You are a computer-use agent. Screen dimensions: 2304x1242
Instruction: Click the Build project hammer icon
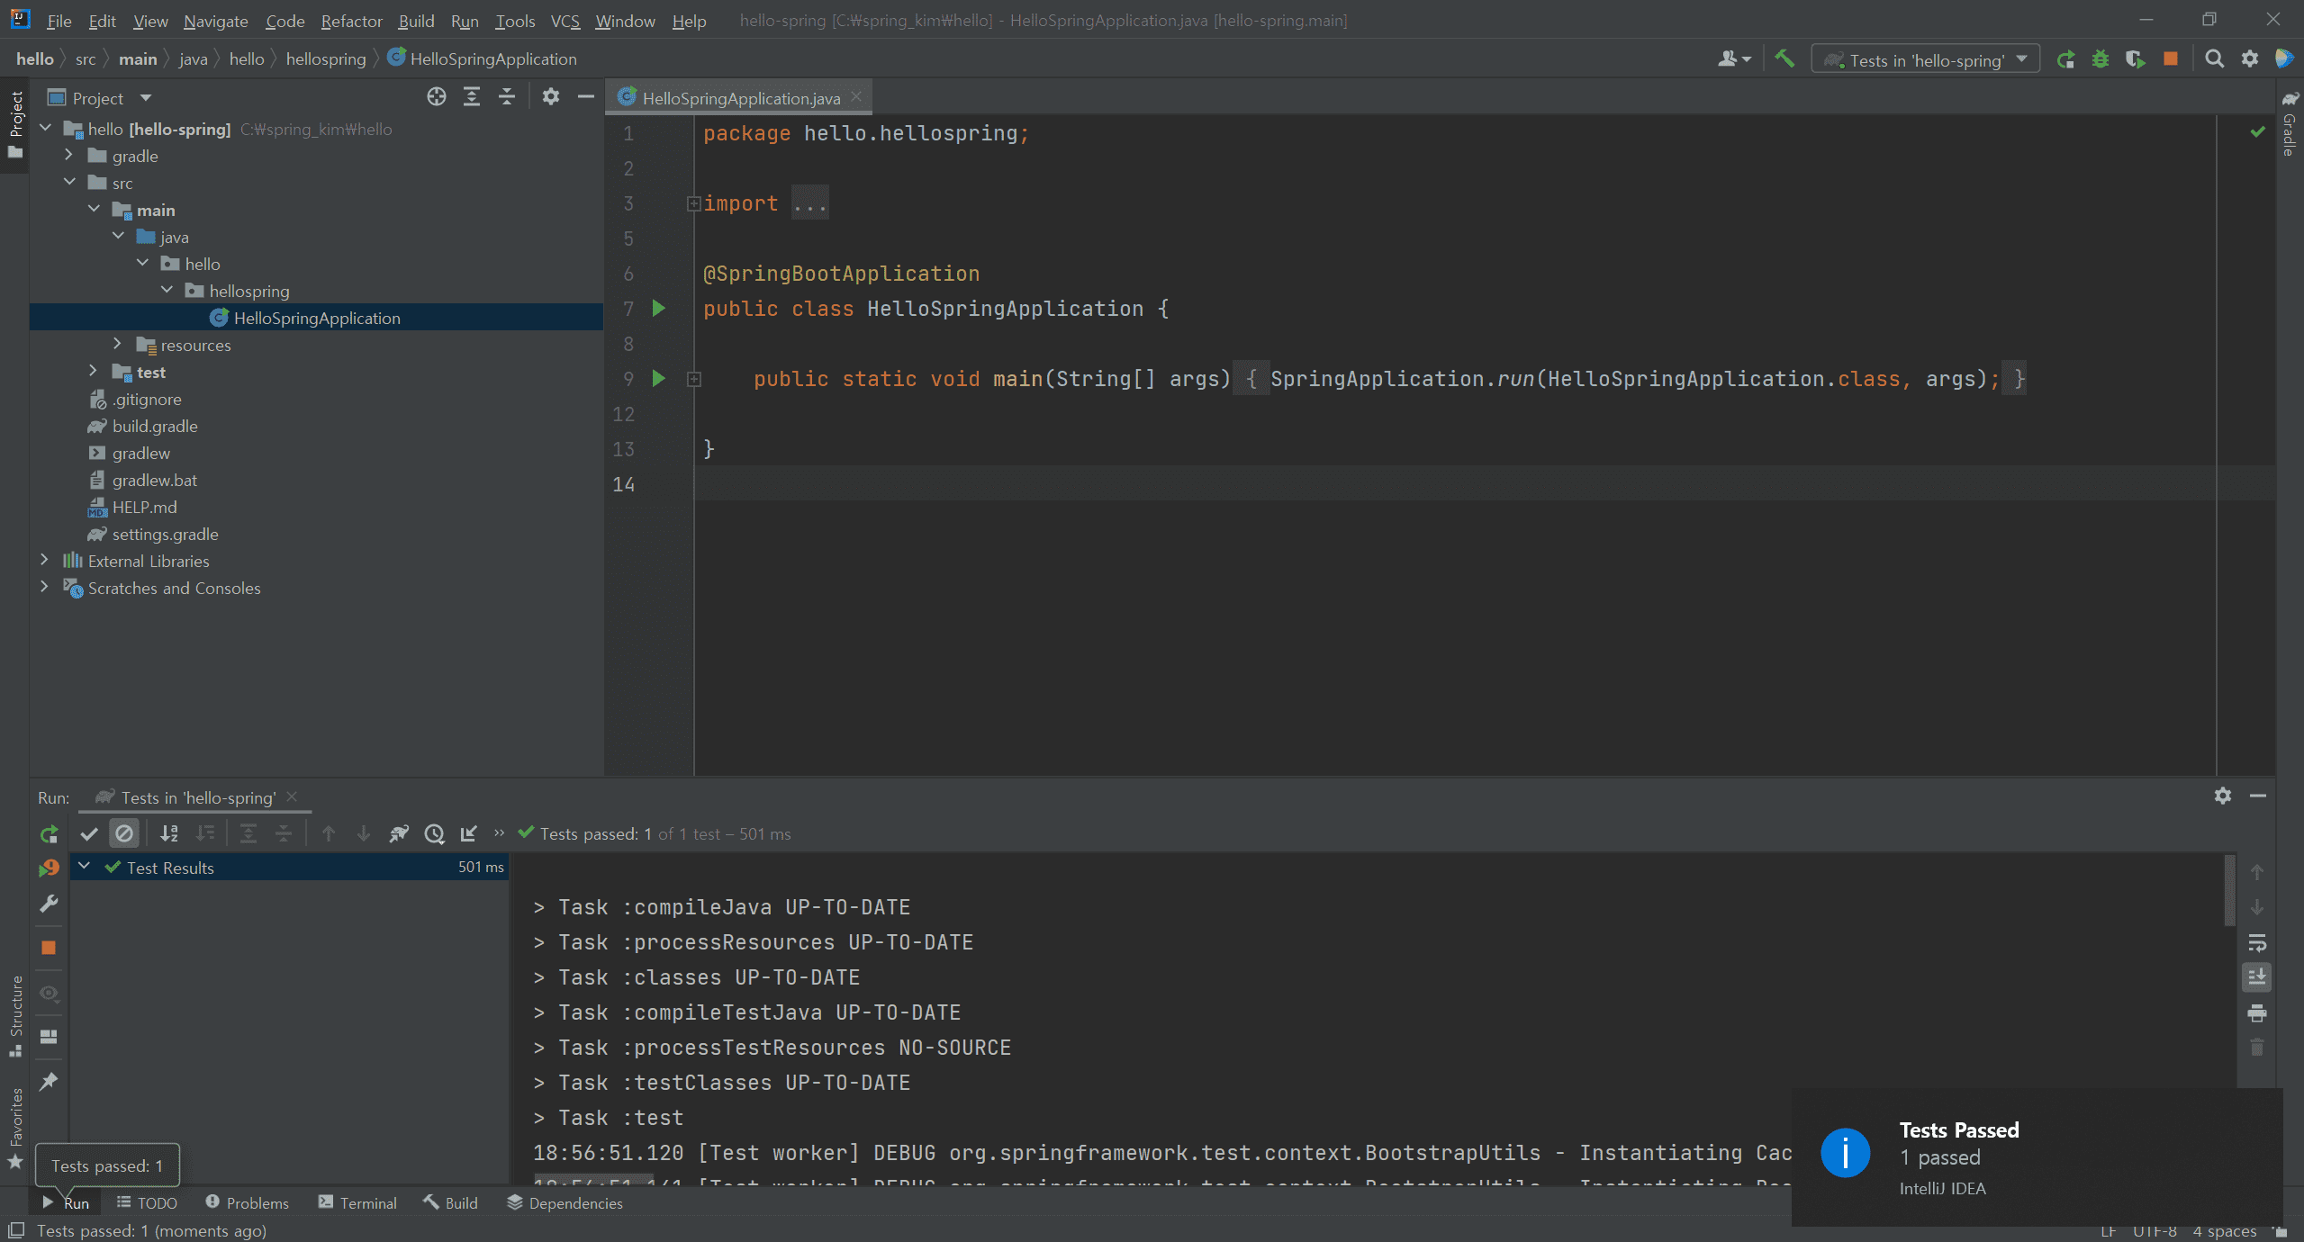pos(1784,59)
